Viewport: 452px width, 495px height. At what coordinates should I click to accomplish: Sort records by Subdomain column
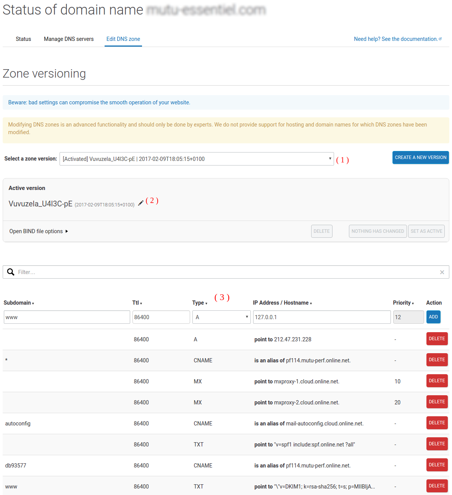(19, 303)
